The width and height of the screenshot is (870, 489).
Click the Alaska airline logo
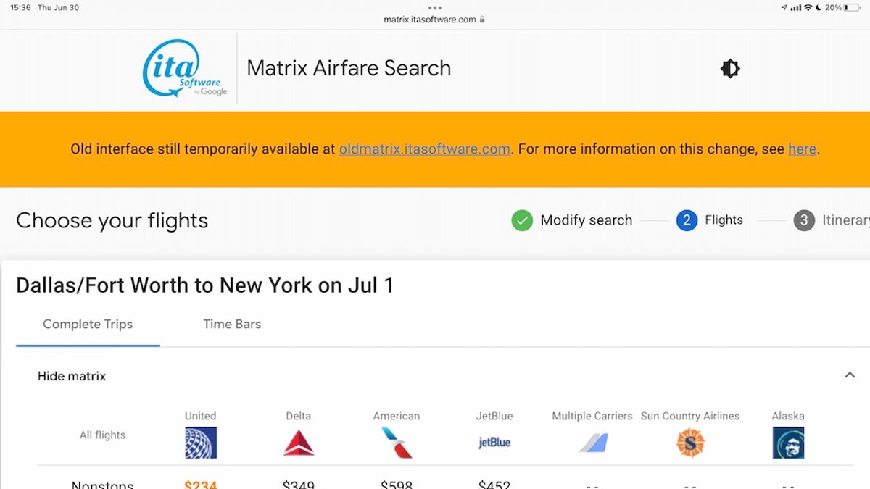pos(788,443)
